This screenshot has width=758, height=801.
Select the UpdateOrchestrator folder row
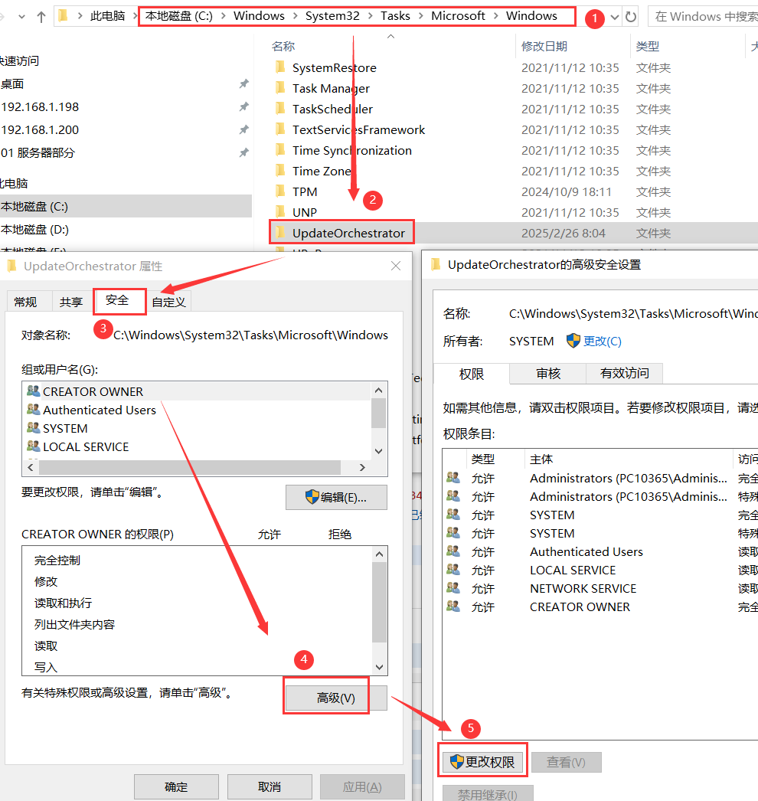(x=513, y=233)
